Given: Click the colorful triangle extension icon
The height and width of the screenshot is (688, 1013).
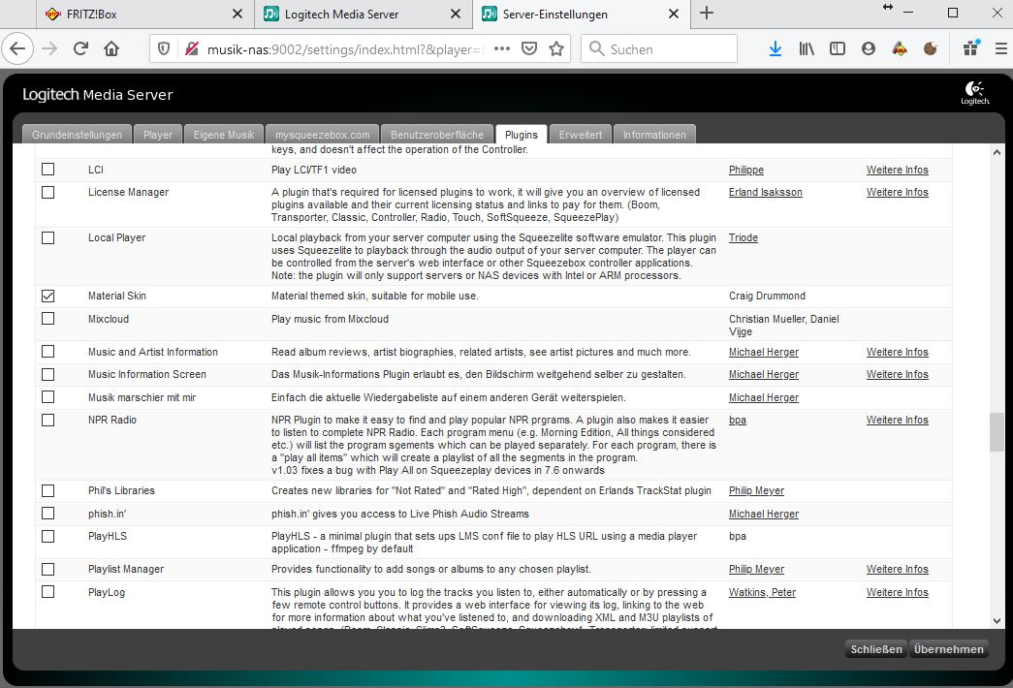Looking at the screenshot, I should pyautogui.click(x=900, y=48).
